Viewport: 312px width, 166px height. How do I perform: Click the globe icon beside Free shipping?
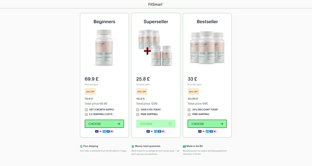click(x=81, y=147)
